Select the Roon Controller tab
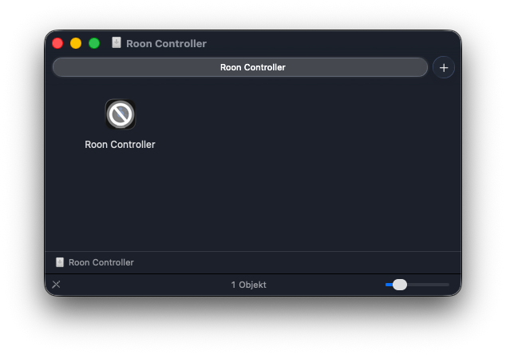This screenshot has height=355, width=506. pos(239,67)
